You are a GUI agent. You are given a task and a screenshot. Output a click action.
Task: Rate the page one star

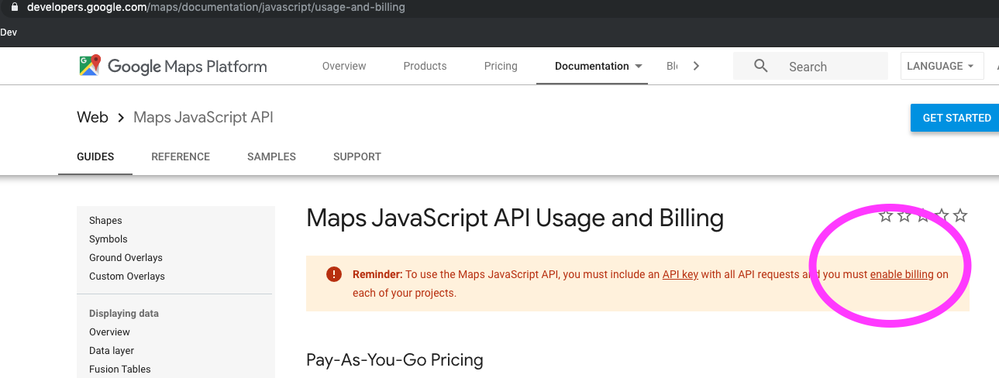click(x=886, y=215)
